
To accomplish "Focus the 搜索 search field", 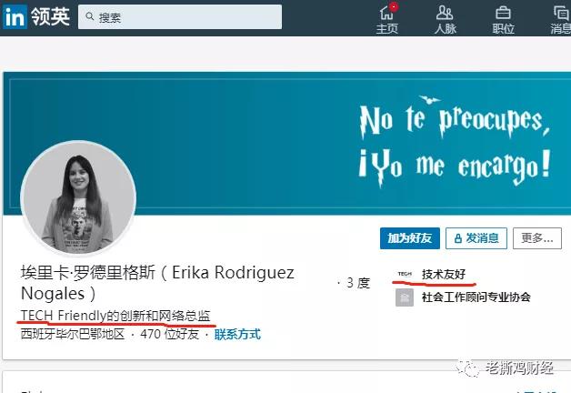I will [x=180, y=16].
